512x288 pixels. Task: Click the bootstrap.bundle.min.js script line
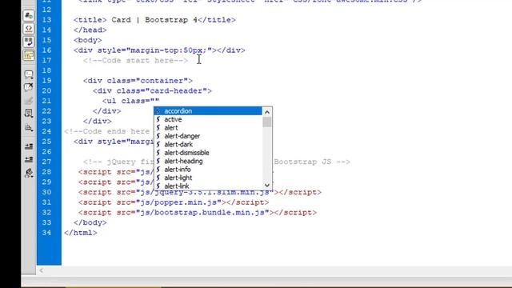pos(198,213)
